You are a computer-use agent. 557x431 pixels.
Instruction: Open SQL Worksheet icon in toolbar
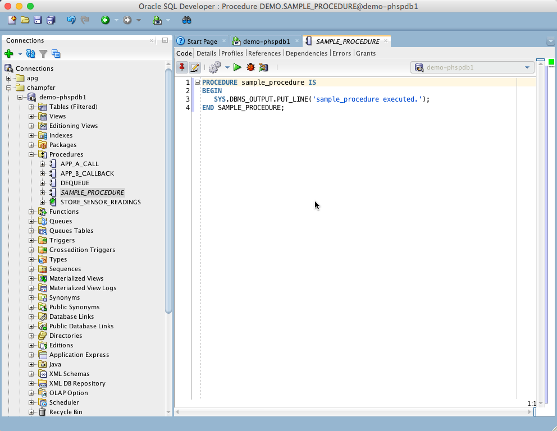click(x=157, y=20)
